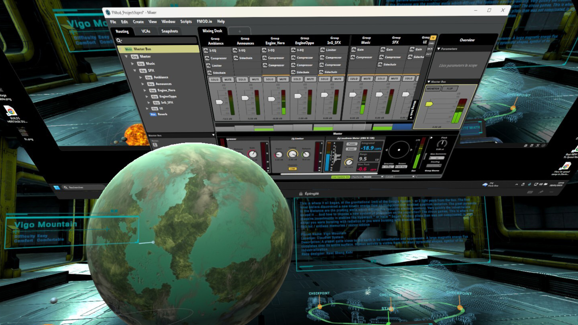The height and width of the screenshot is (325, 578).
Task: Click the Limiter effect icon on InG_SFX strip
Action: click(322, 50)
